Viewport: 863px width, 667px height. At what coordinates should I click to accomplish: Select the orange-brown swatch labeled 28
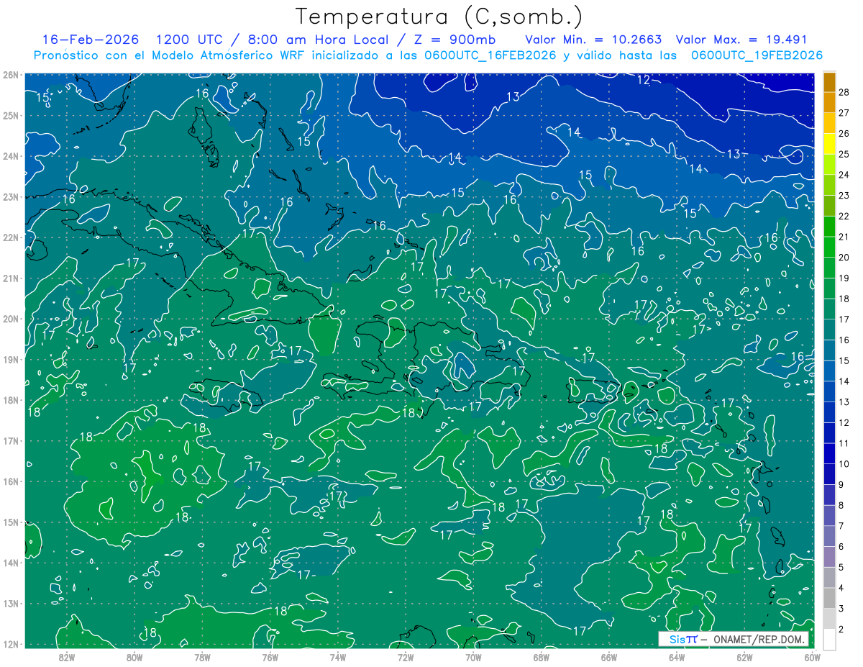829,82
